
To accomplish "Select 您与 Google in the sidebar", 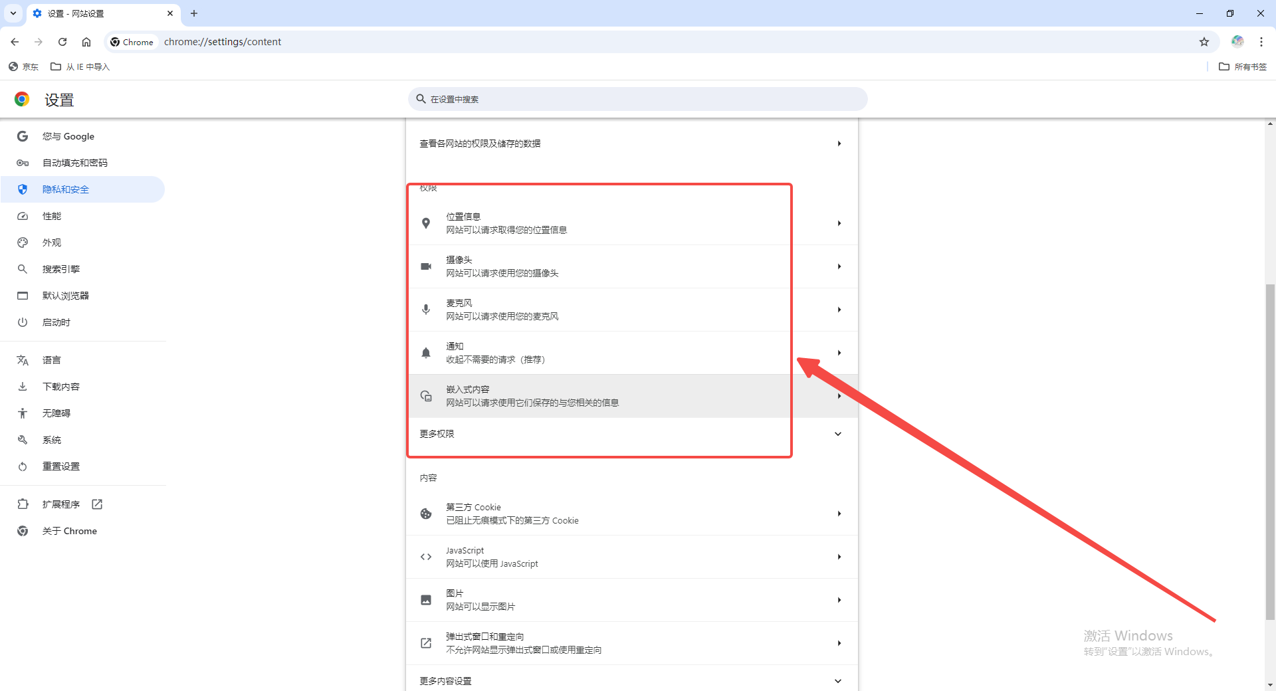I will click(83, 136).
